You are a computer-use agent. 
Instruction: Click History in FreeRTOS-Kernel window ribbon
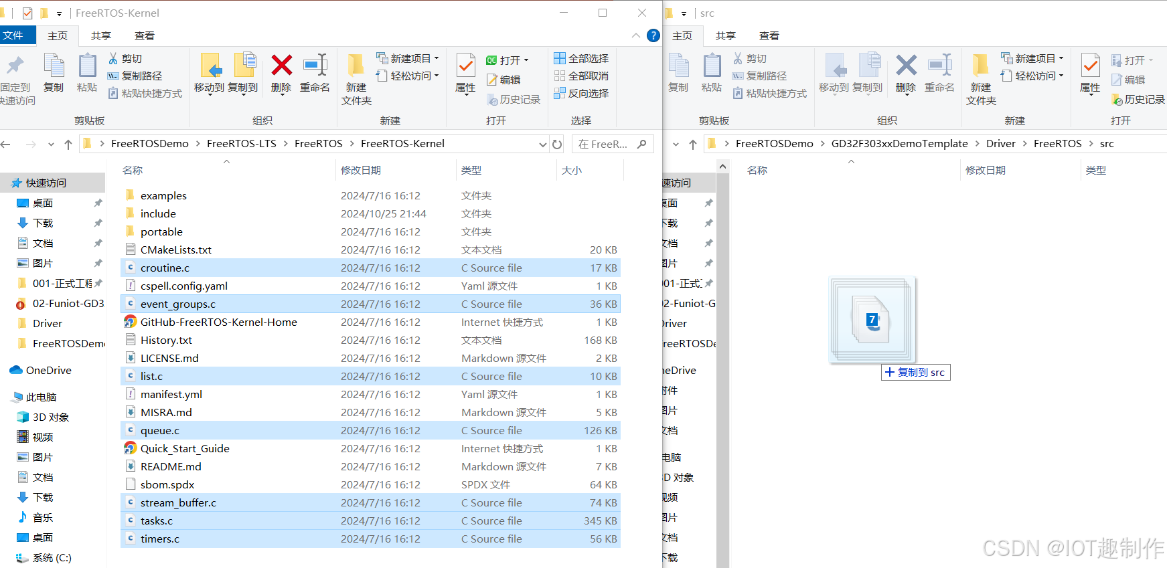(x=514, y=100)
